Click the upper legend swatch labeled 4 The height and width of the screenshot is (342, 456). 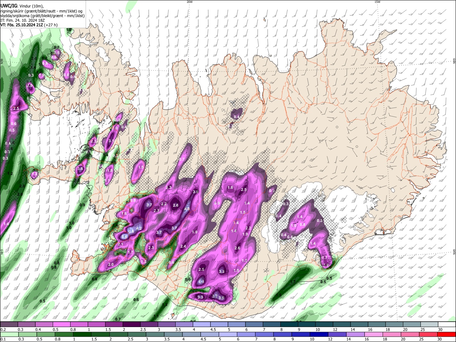[202, 324]
